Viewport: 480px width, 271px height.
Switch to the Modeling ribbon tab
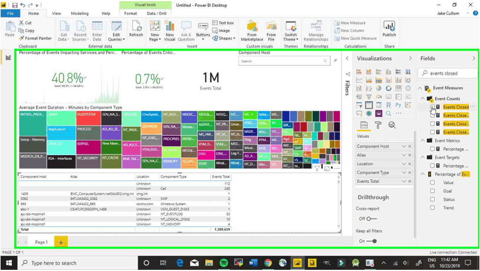pos(80,14)
